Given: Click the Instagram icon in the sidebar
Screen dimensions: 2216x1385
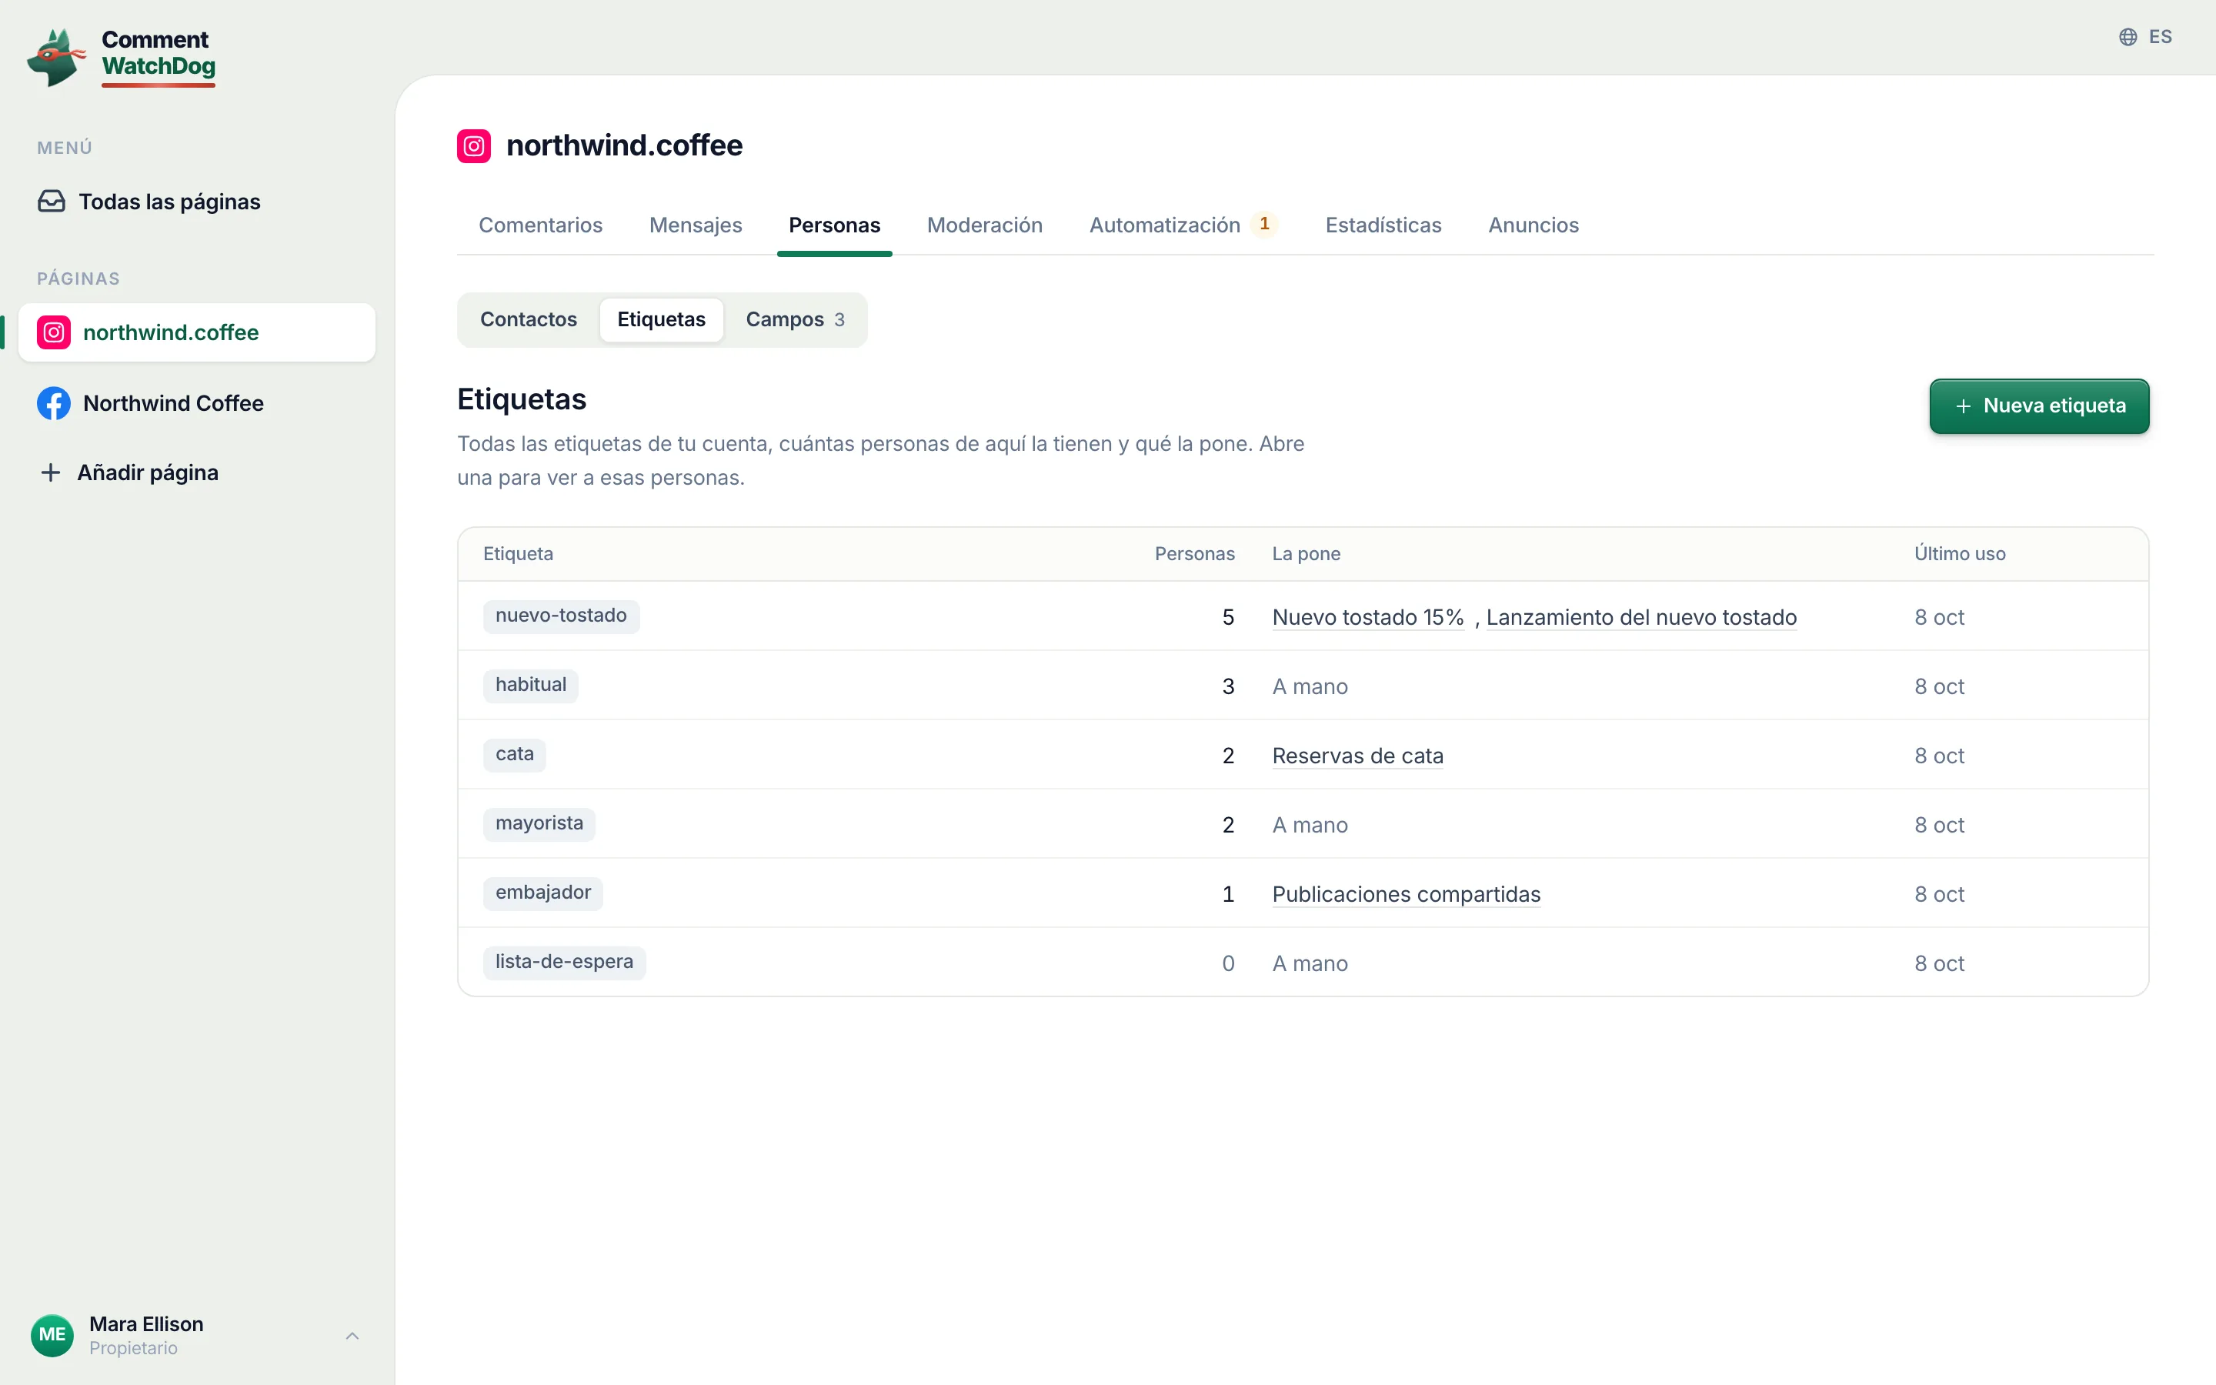Looking at the screenshot, I should pyautogui.click(x=54, y=332).
